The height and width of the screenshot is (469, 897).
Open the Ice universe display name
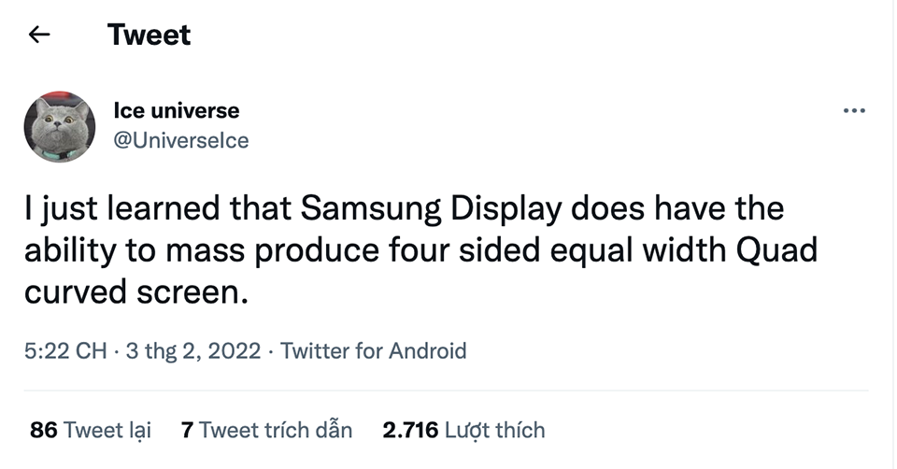(177, 110)
